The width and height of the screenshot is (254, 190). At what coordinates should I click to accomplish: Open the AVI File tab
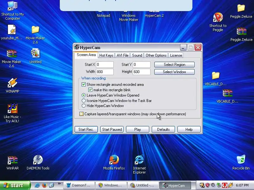(123, 55)
